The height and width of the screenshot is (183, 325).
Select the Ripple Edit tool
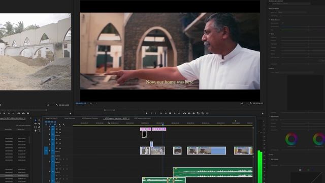pos(36,124)
